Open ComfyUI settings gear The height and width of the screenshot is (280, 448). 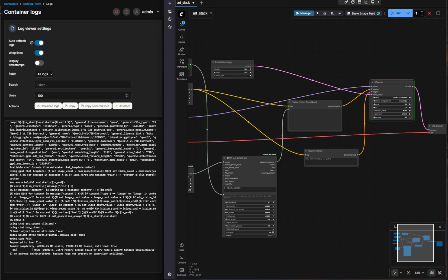pos(170,274)
